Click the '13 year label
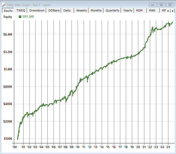This screenshot has height=154, width=176. pos(95,147)
